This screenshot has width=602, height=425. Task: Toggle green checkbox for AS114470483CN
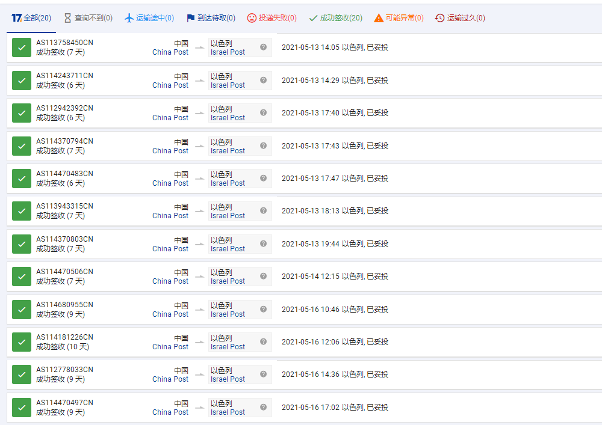[x=22, y=179]
